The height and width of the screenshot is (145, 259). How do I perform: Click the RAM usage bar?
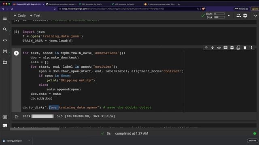219,14
